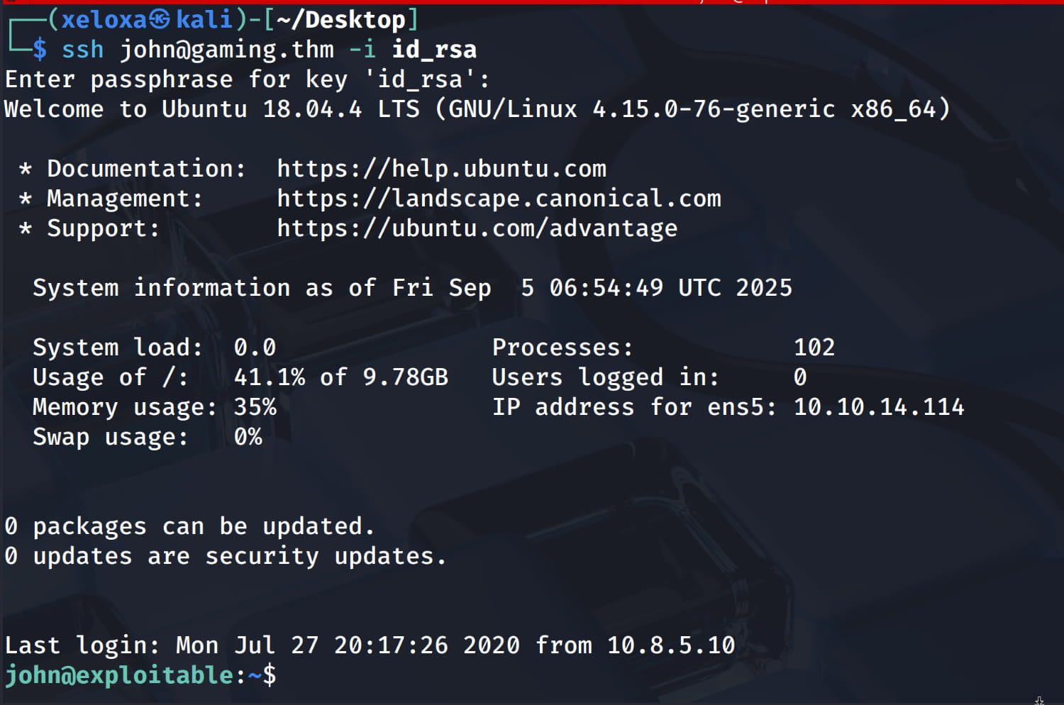Click the System load value 0.0
This screenshot has height=705, width=1064.
click(x=255, y=348)
